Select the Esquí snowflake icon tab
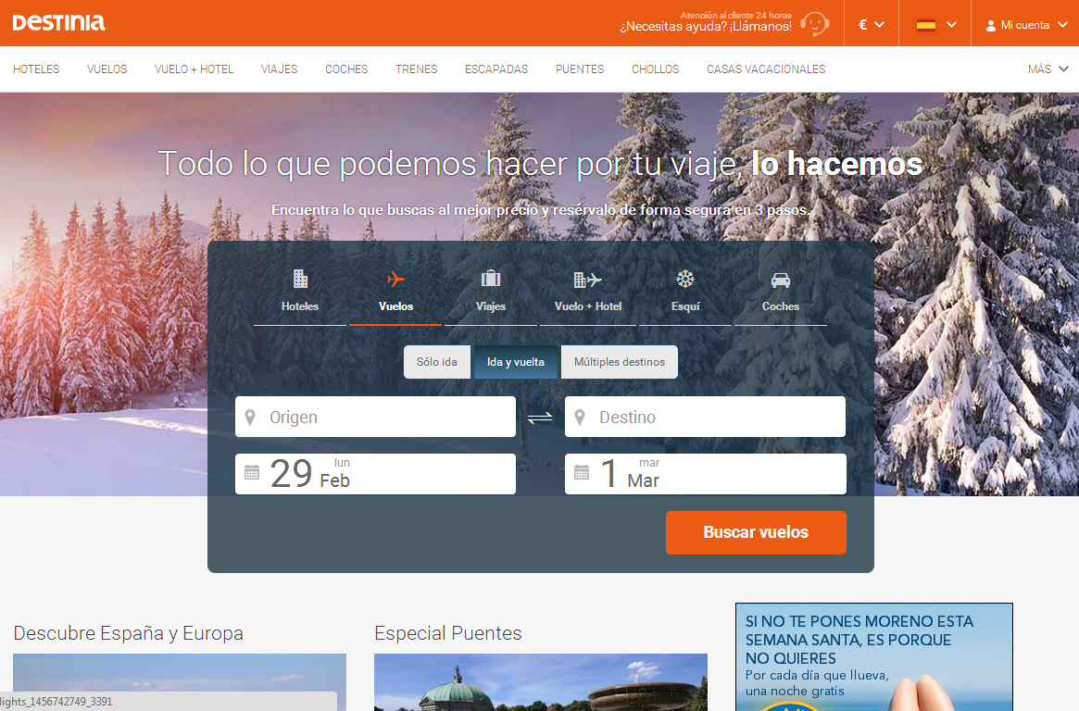1079x711 pixels. [x=685, y=291]
